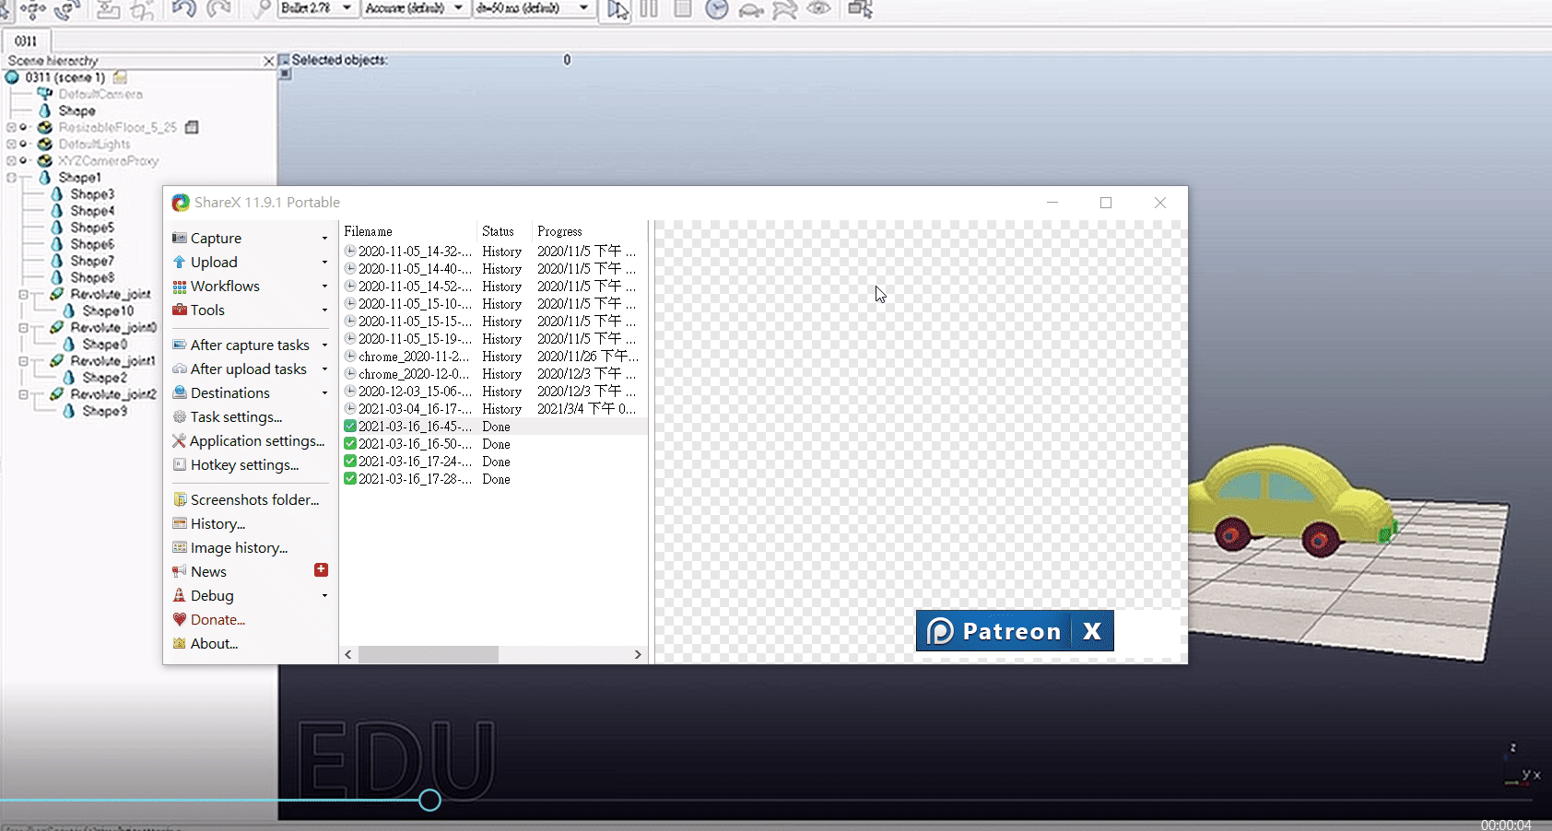Slow down simulation with the turtle icon
This screenshot has height=831, width=1552.
[x=751, y=10]
